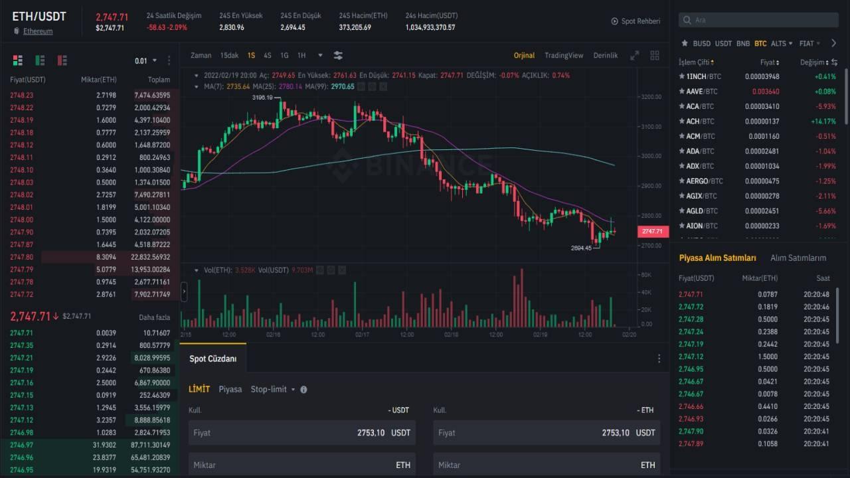
Task: Click the favorites star filter tab
Action: [685, 43]
